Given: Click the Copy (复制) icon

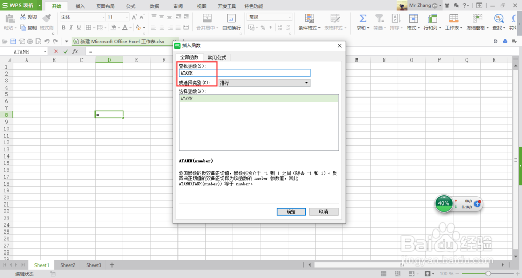Looking at the screenshot, I should point(23,28).
